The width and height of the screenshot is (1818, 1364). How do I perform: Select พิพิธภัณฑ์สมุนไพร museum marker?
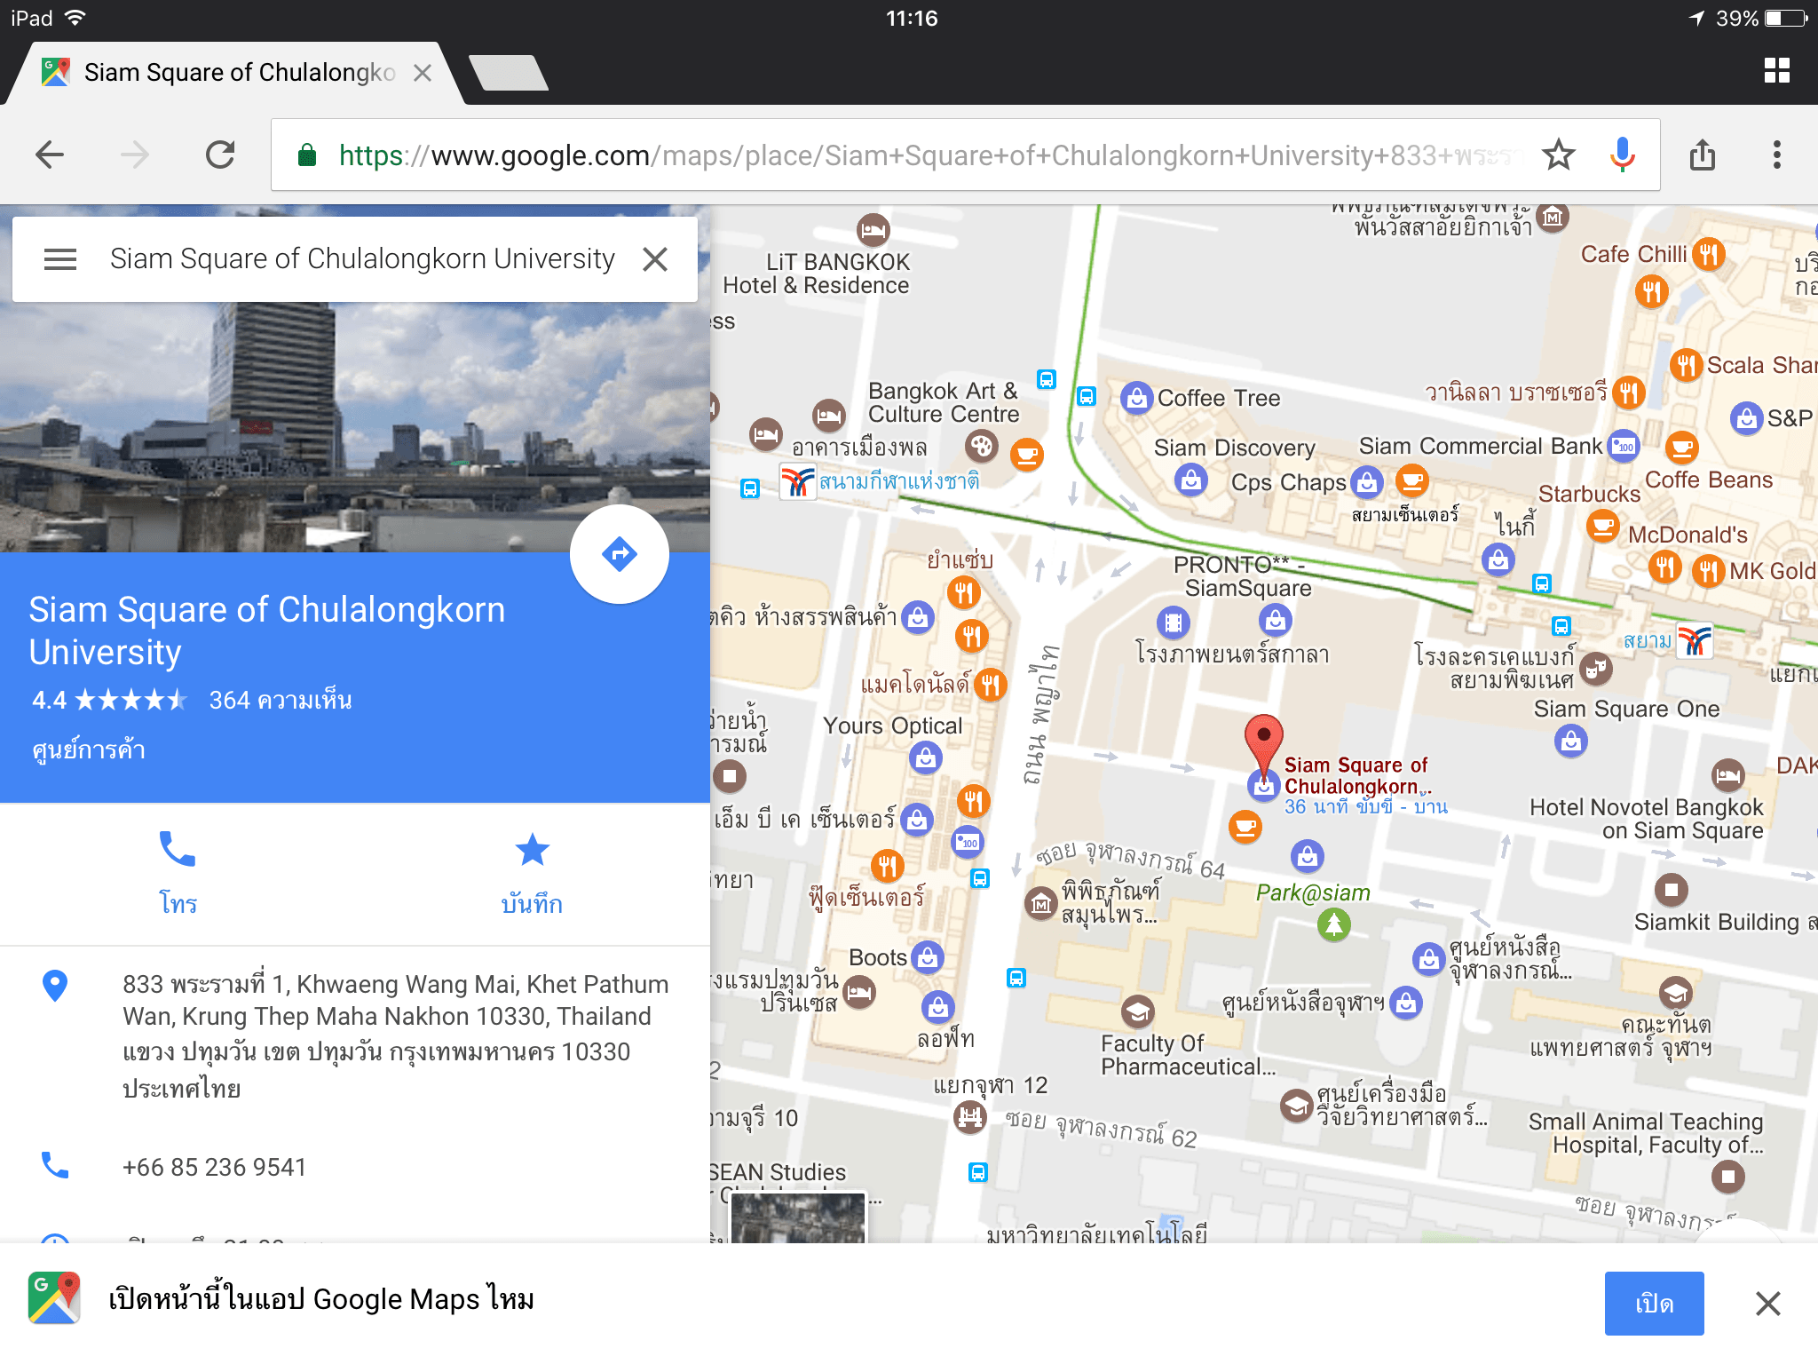coord(1040,905)
